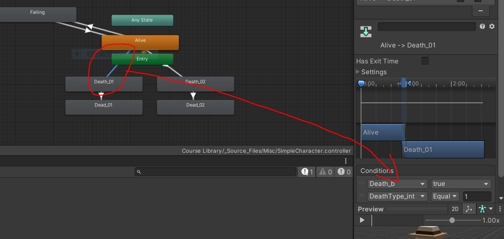Expand the transition Settings foldout
The width and height of the screenshot is (504, 239).
tap(358, 72)
